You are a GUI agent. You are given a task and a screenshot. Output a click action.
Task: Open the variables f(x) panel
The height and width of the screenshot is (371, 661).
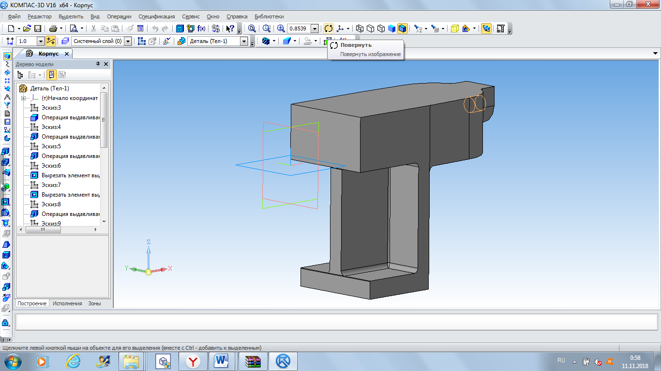click(x=201, y=29)
